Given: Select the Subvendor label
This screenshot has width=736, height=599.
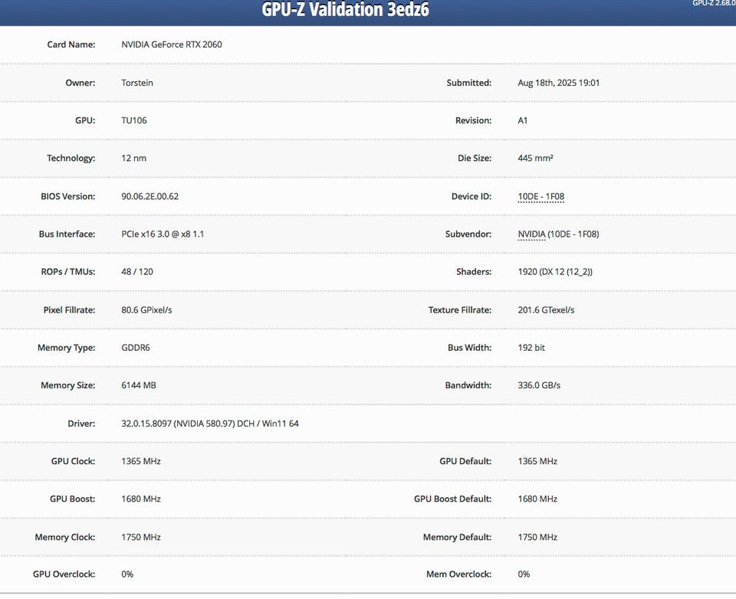Looking at the screenshot, I should (468, 234).
